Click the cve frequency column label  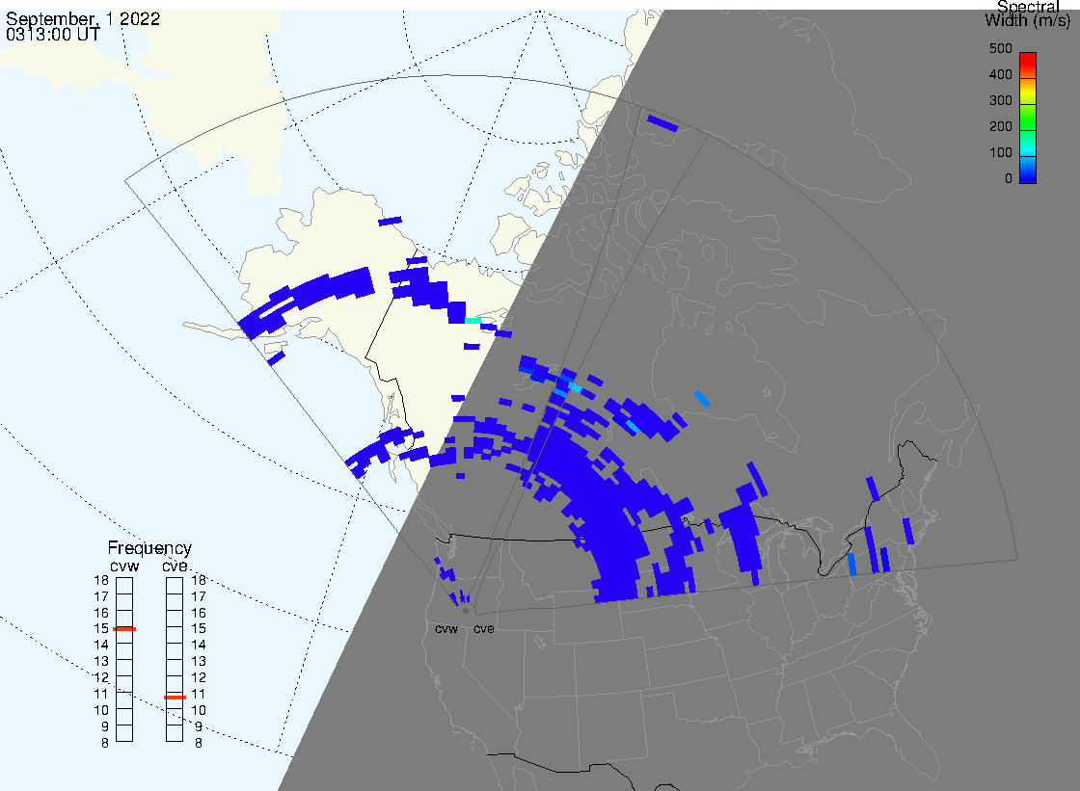pyautogui.click(x=175, y=566)
